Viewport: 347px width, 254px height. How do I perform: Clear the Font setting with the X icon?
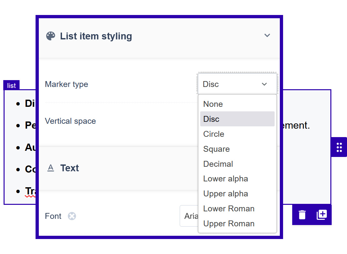[72, 216]
